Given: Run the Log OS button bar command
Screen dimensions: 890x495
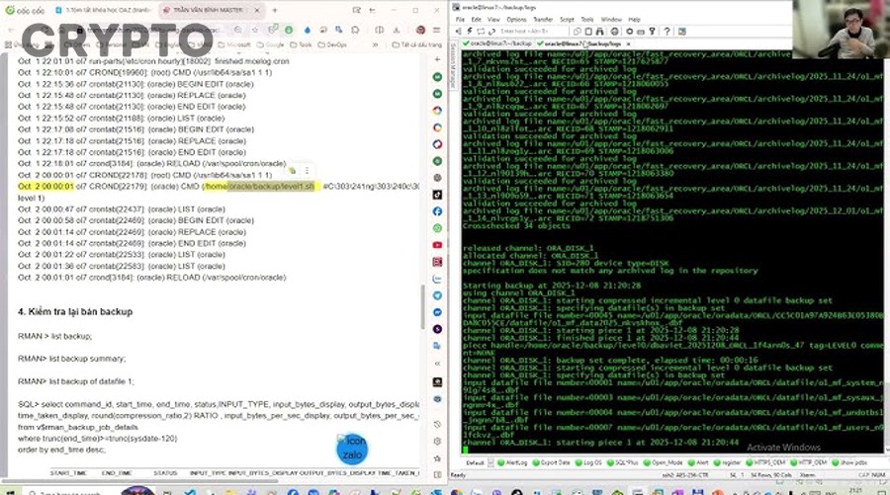Looking at the screenshot, I should (588, 462).
